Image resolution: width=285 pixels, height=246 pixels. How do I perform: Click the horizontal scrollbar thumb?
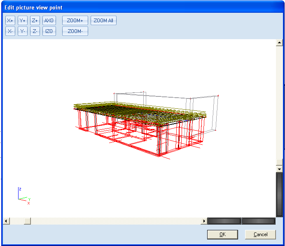(27, 221)
